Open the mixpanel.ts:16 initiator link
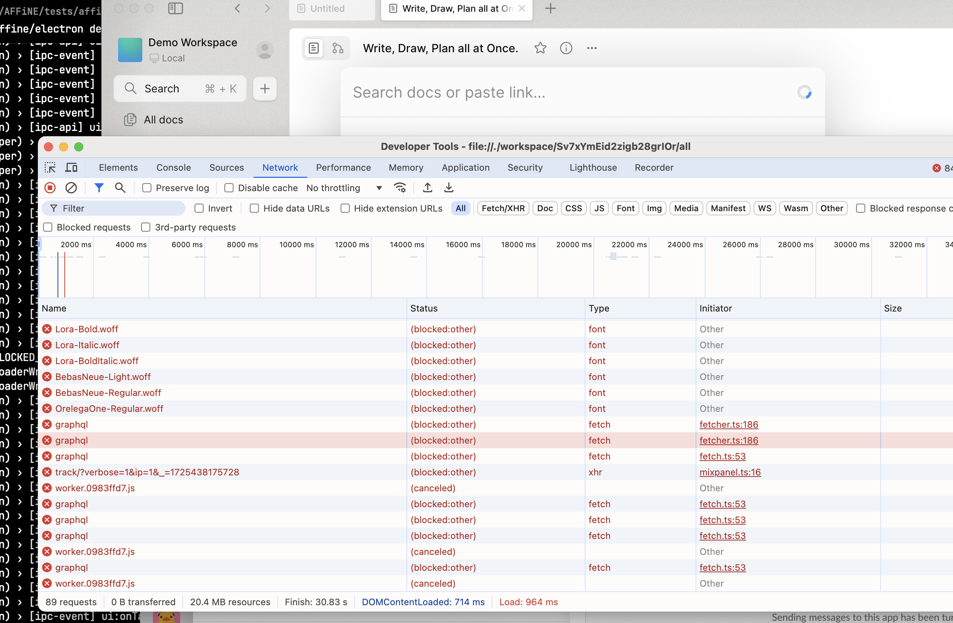Screen dimensions: 953x623 730,472
